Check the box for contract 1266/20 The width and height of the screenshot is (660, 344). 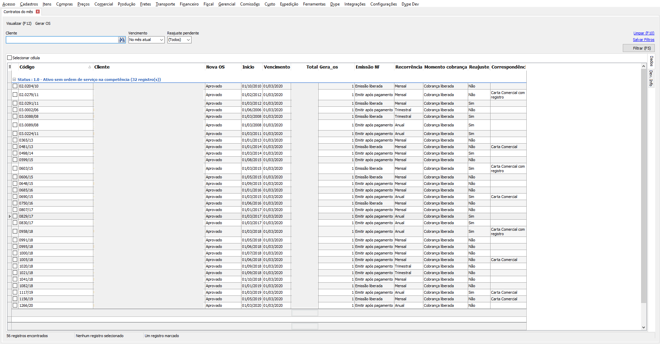[15, 305]
